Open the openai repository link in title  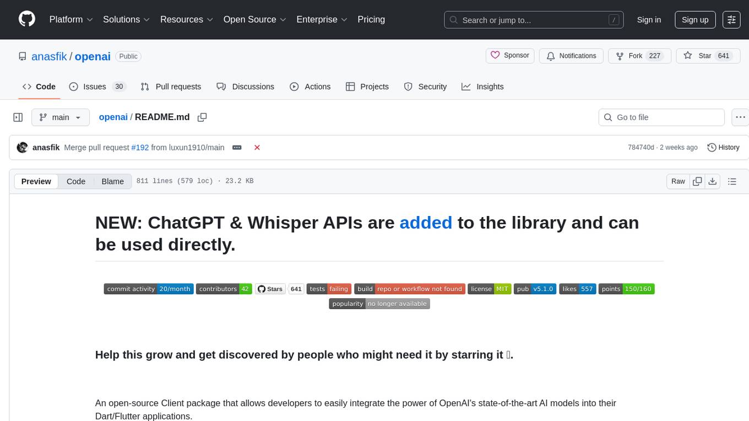[93, 56]
